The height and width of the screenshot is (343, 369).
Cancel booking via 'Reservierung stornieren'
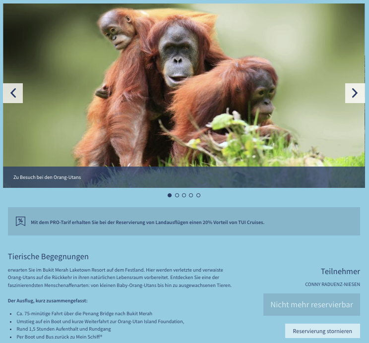pyautogui.click(x=322, y=331)
